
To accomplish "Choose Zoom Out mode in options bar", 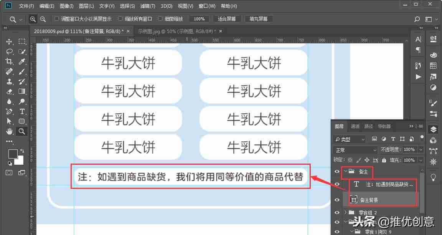I will point(43,19).
